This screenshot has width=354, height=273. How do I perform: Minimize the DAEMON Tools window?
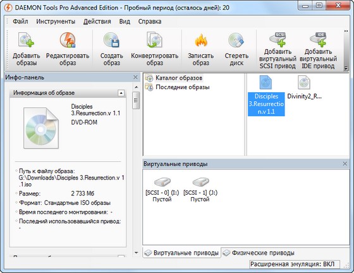click(x=305, y=6)
